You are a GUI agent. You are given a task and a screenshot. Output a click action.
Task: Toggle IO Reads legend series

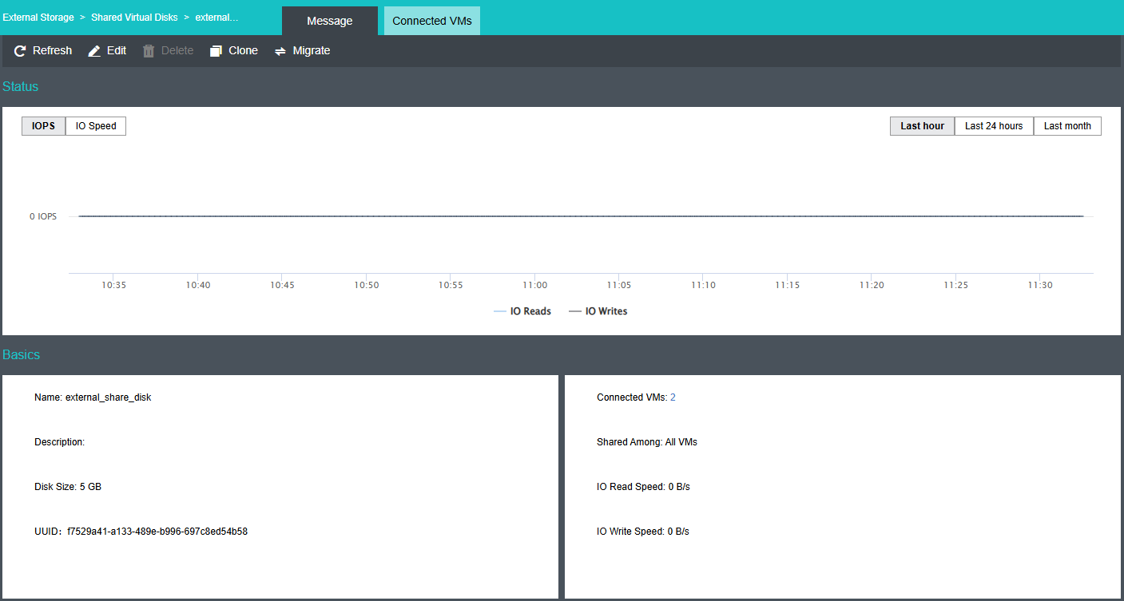point(530,311)
